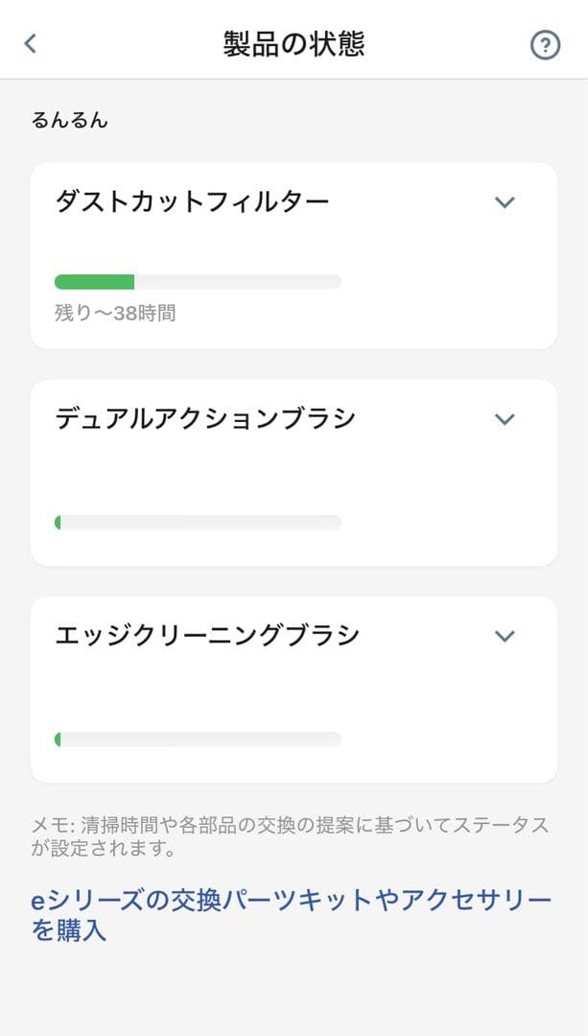Tap the るんるん robot name label
The width and height of the screenshot is (588, 1036).
coord(70,121)
